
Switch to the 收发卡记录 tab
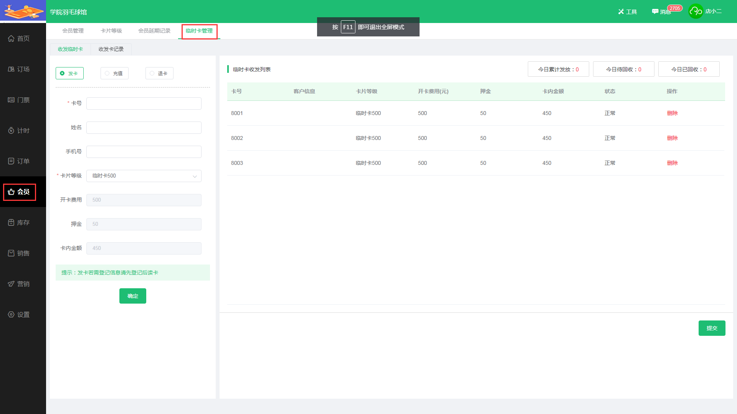click(x=111, y=49)
